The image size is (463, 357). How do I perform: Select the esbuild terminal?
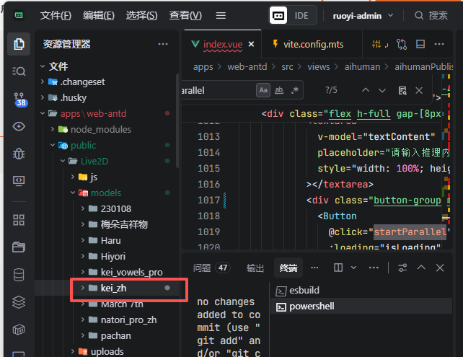click(x=304, y=291)
